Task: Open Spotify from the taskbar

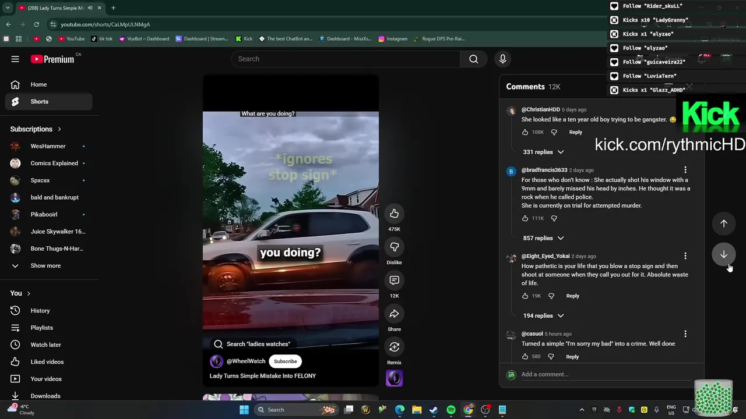Action: 451,410
